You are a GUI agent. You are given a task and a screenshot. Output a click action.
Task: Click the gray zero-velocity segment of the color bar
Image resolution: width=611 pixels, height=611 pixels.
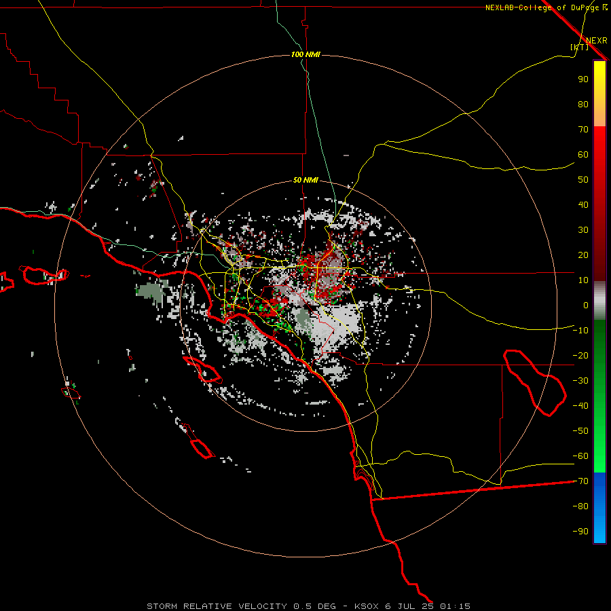point(599,300)
